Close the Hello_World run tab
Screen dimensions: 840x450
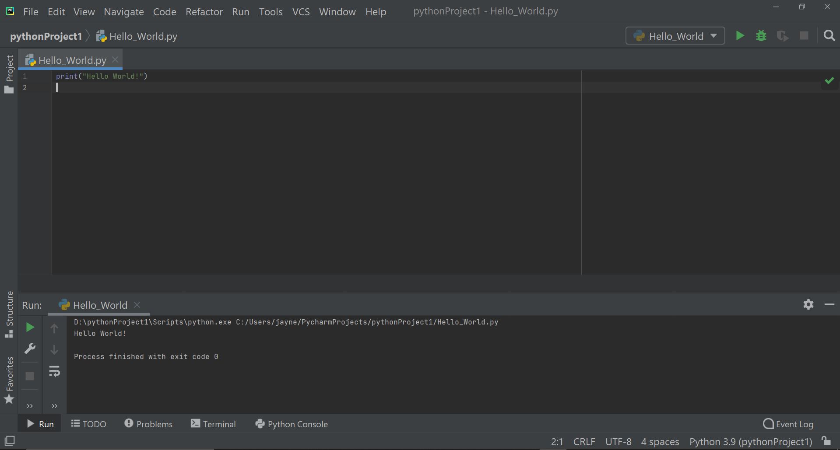click(x=137, y=305)
